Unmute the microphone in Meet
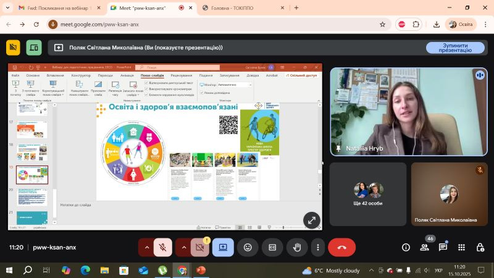 coord(163,247)
